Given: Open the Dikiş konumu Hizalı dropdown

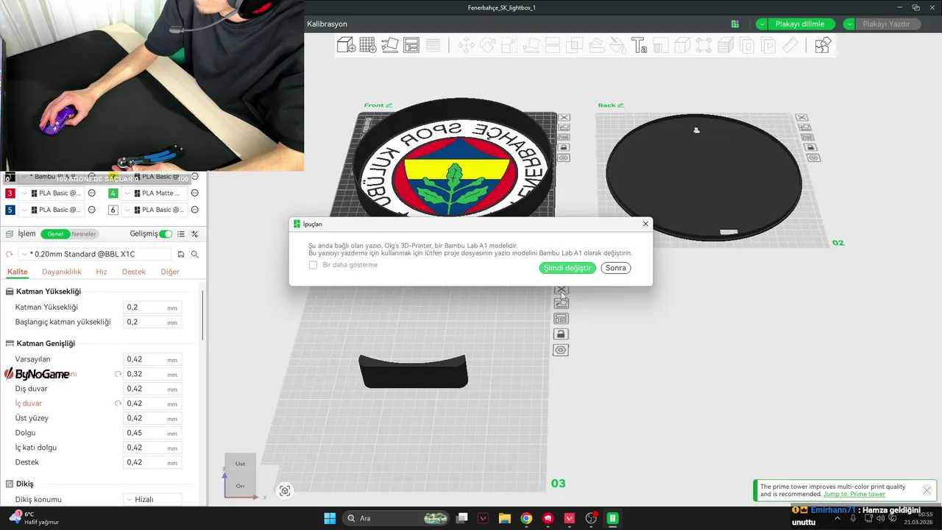Looking at the screenshot, I should 152,499.
